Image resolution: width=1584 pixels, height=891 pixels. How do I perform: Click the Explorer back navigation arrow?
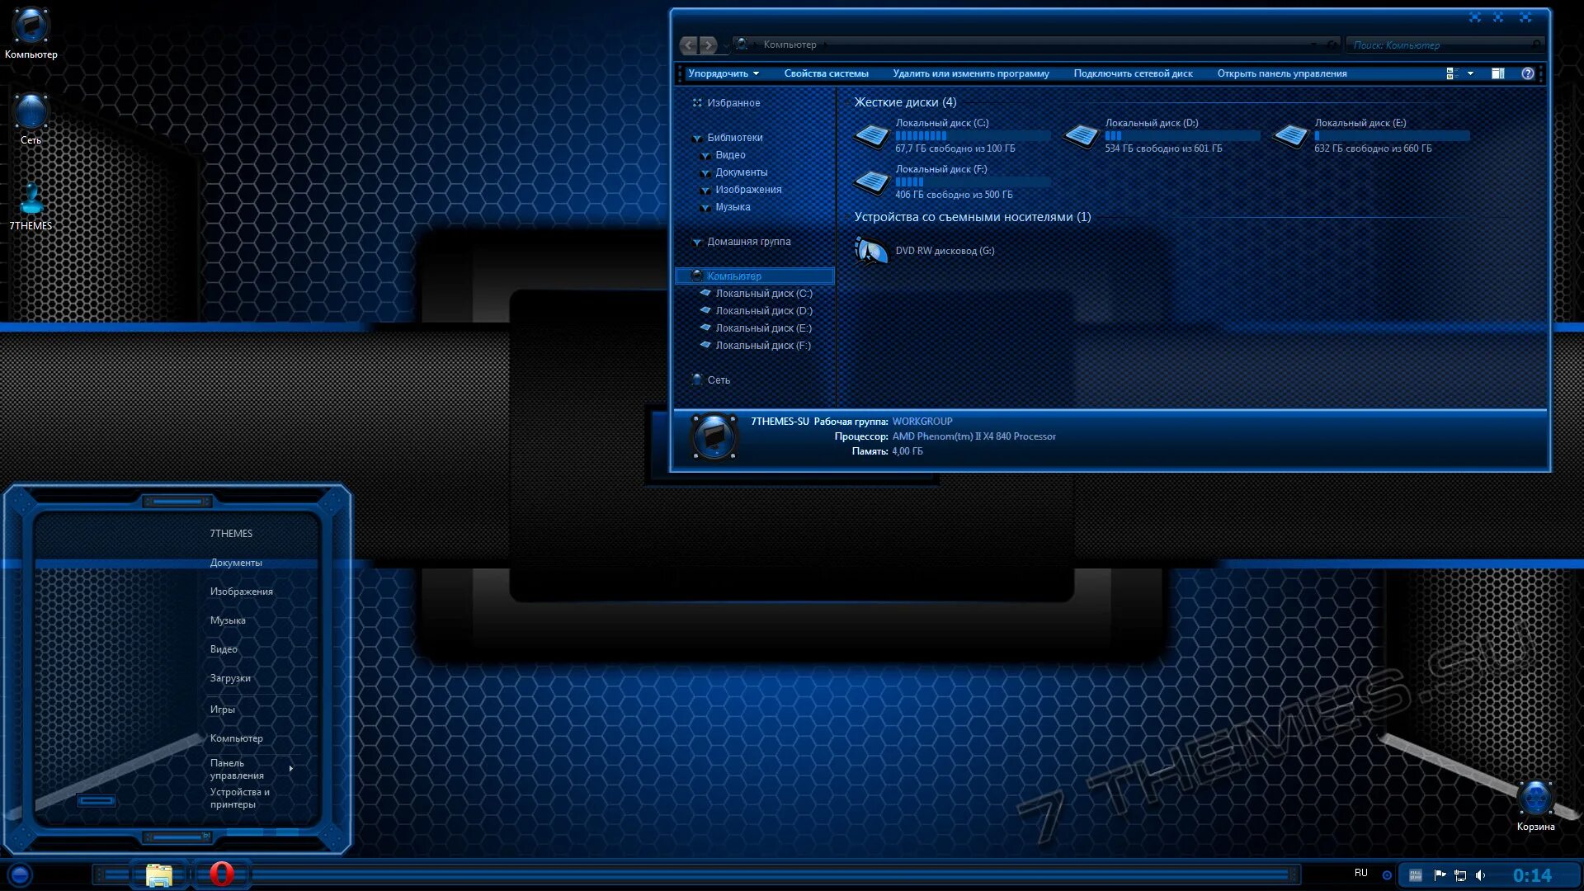tap(689, 45)
